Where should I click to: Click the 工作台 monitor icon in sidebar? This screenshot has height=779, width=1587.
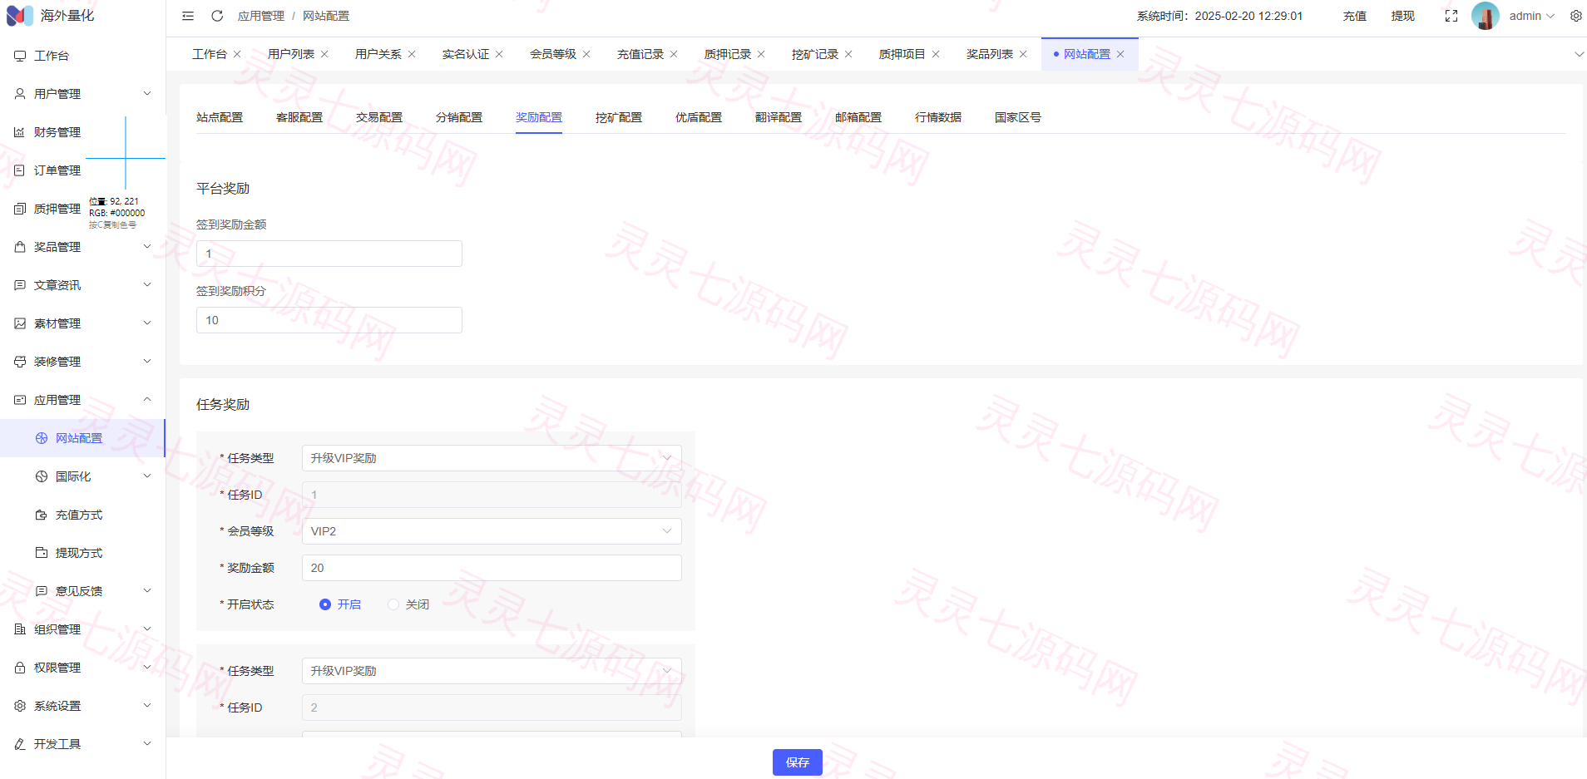20,56
